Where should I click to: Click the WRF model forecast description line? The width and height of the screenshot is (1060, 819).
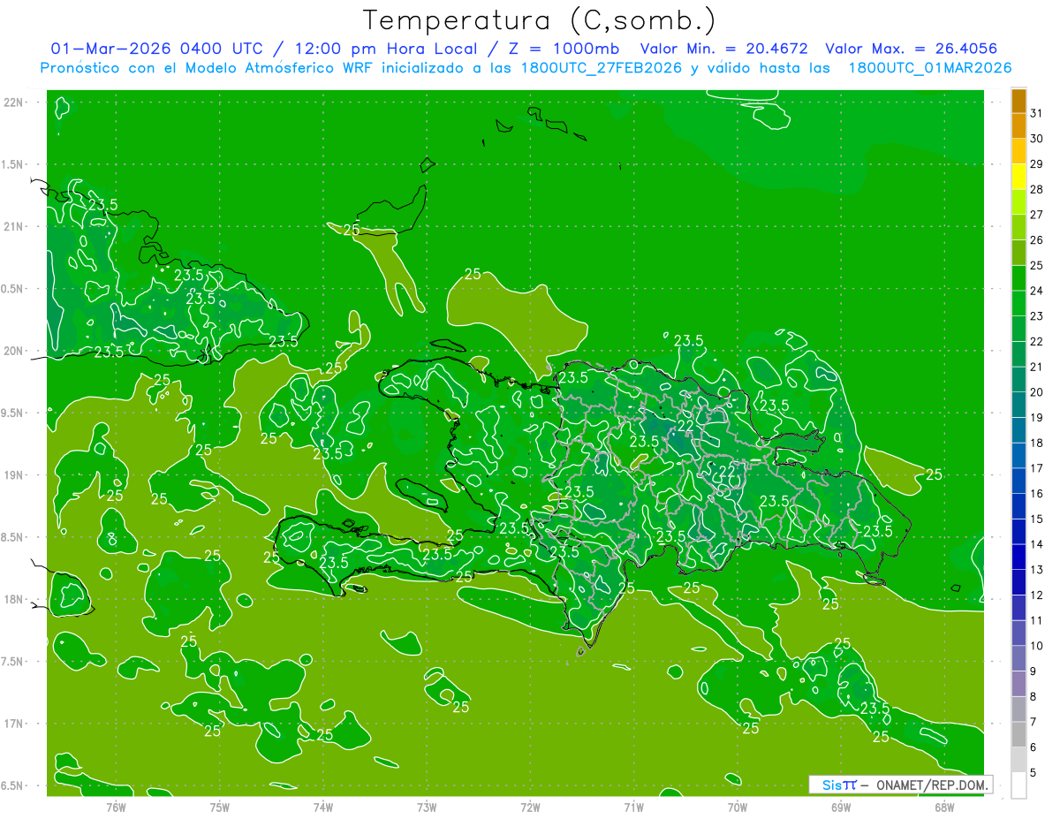pyautogui.click(x=526, y=68)
